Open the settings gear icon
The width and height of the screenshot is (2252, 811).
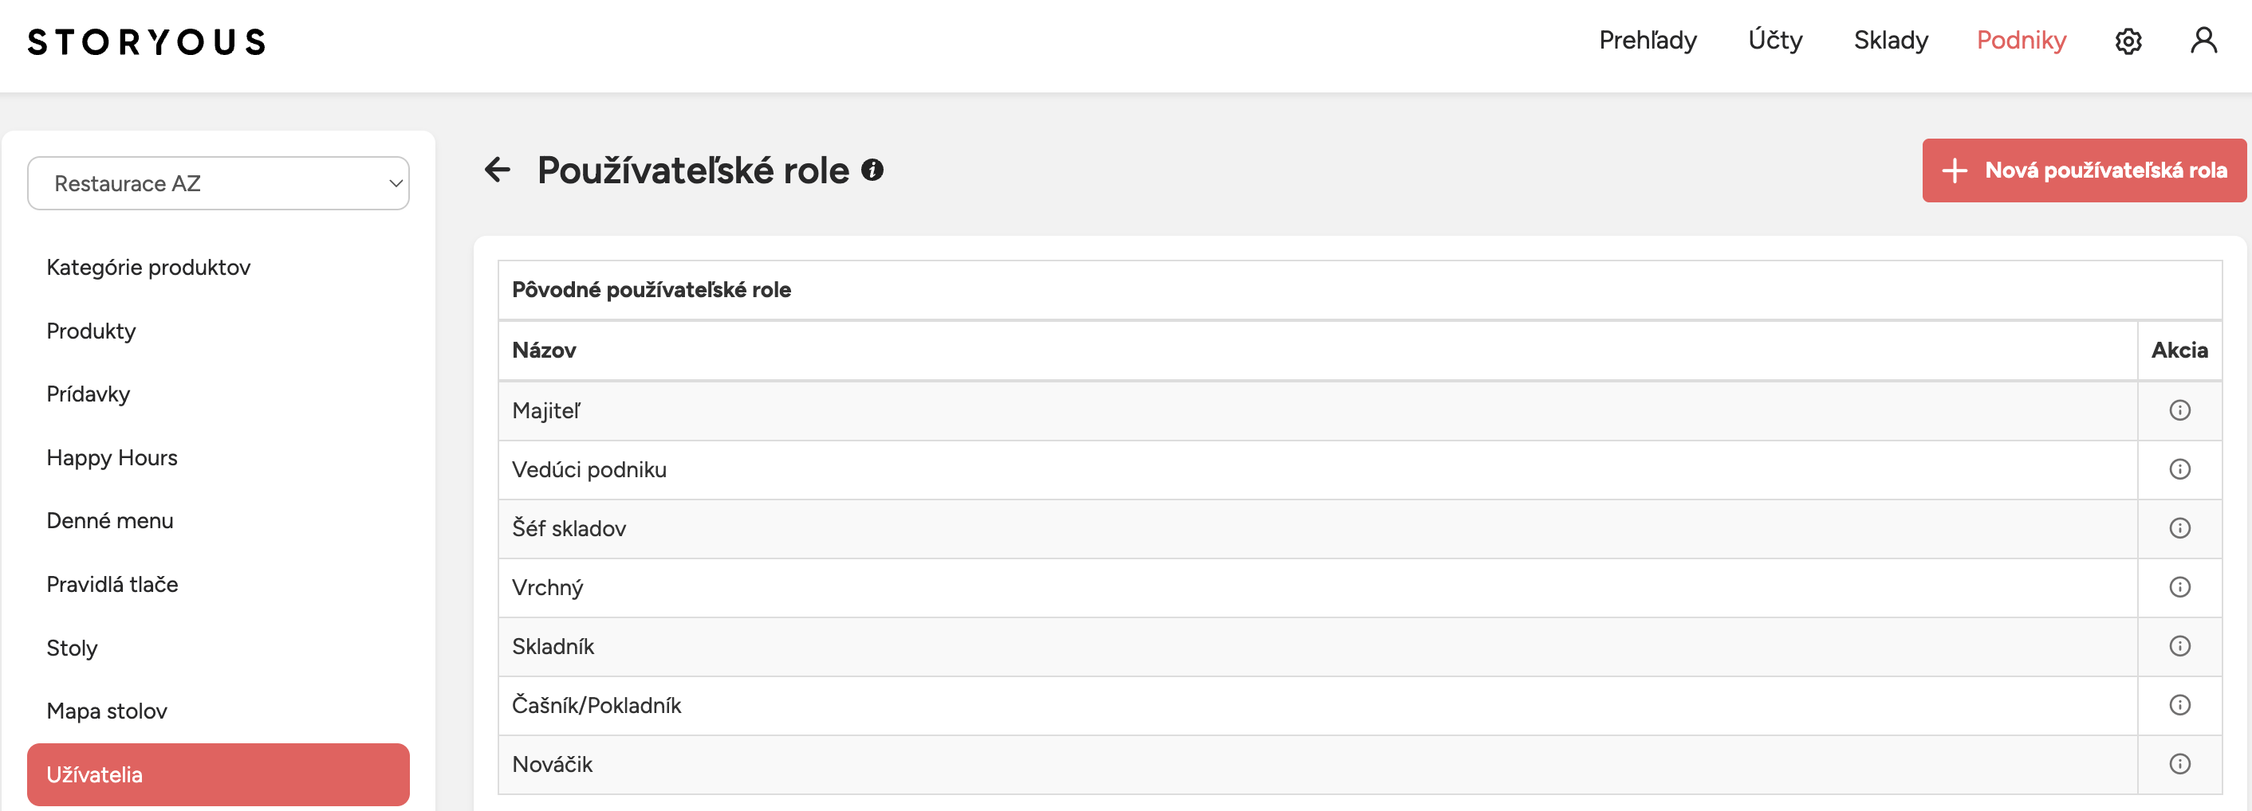click(2128, 41)
